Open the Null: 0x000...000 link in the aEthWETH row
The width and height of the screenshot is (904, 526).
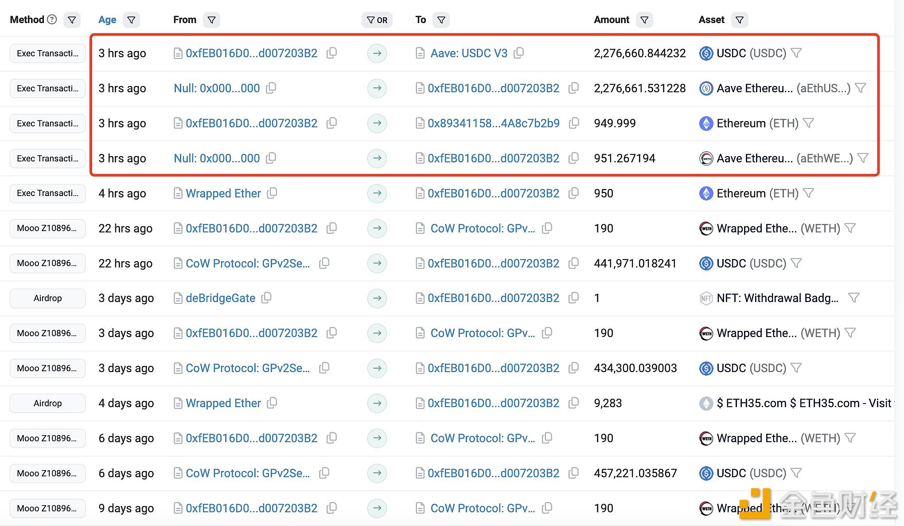tap(217, 158)
